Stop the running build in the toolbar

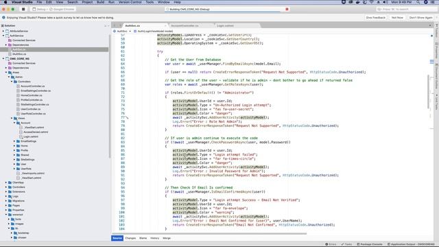[x=23, y=9]
